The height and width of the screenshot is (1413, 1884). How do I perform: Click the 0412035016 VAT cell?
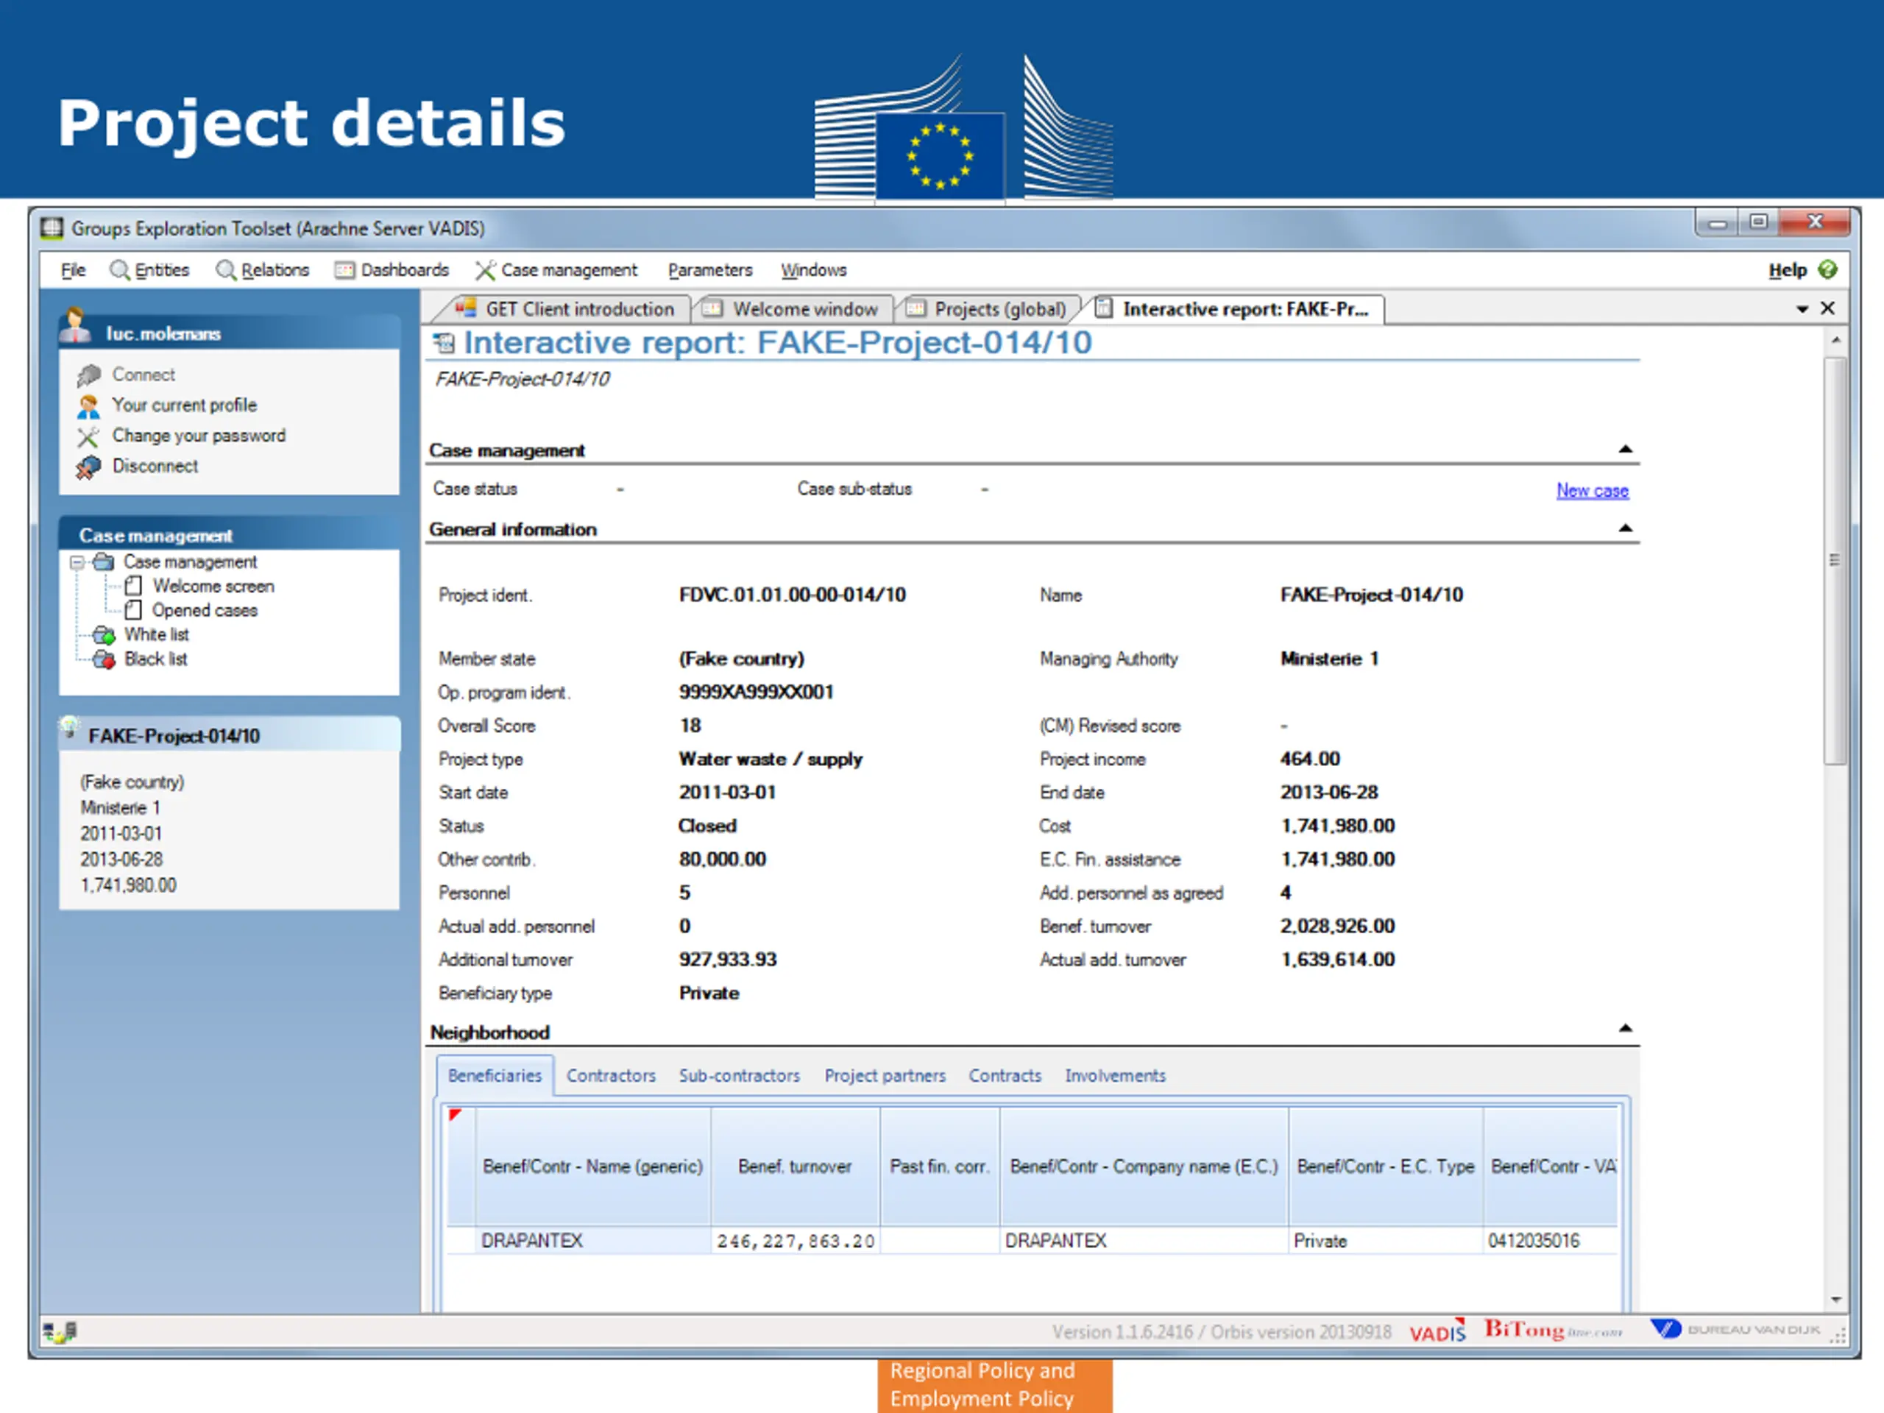point(1550,1241)
